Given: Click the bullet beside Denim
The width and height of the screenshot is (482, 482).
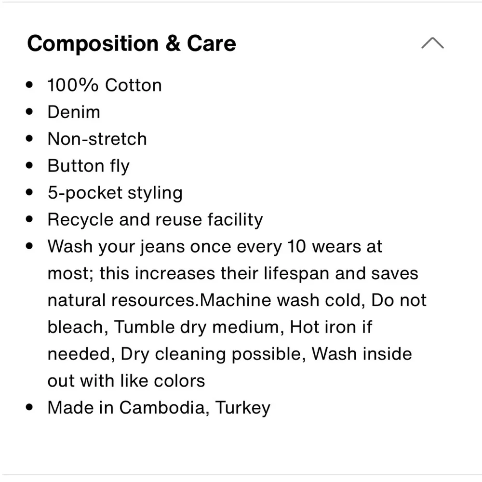Looking at the screenshot, I should 31,112.
